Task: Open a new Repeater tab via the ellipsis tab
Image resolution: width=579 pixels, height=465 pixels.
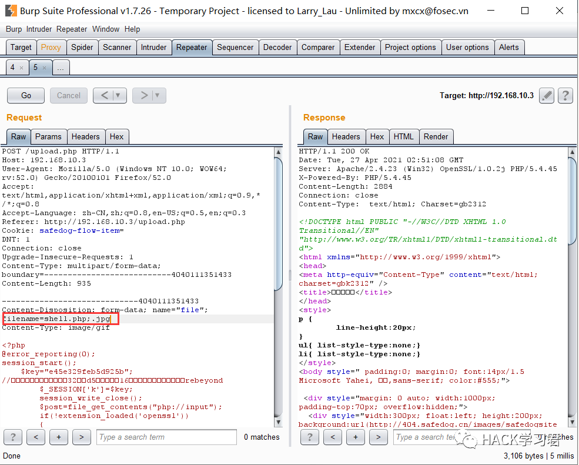Action: coord(61,68)
